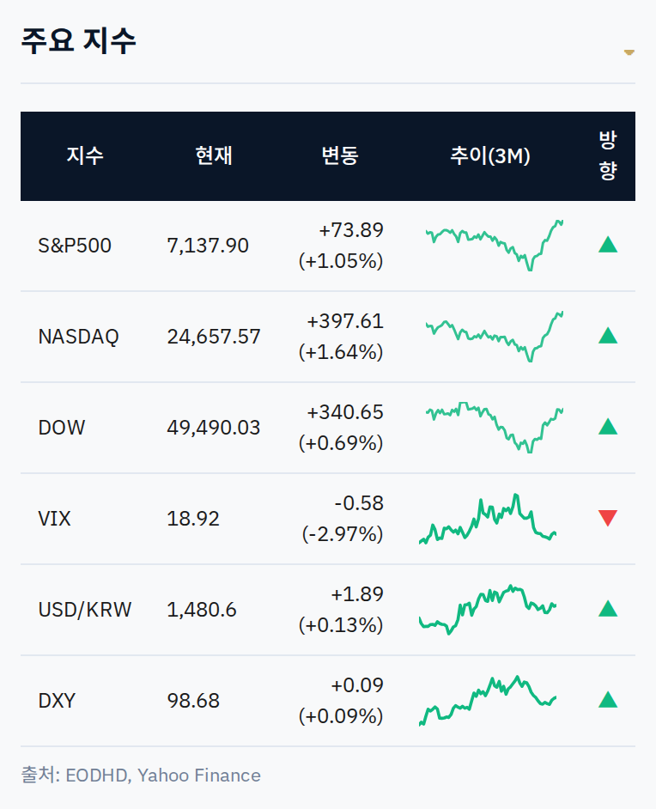The height and width of the screenshot is (809, 656).
Task: Select the 추이(3M) column header
Action: (x=490, y=155)
